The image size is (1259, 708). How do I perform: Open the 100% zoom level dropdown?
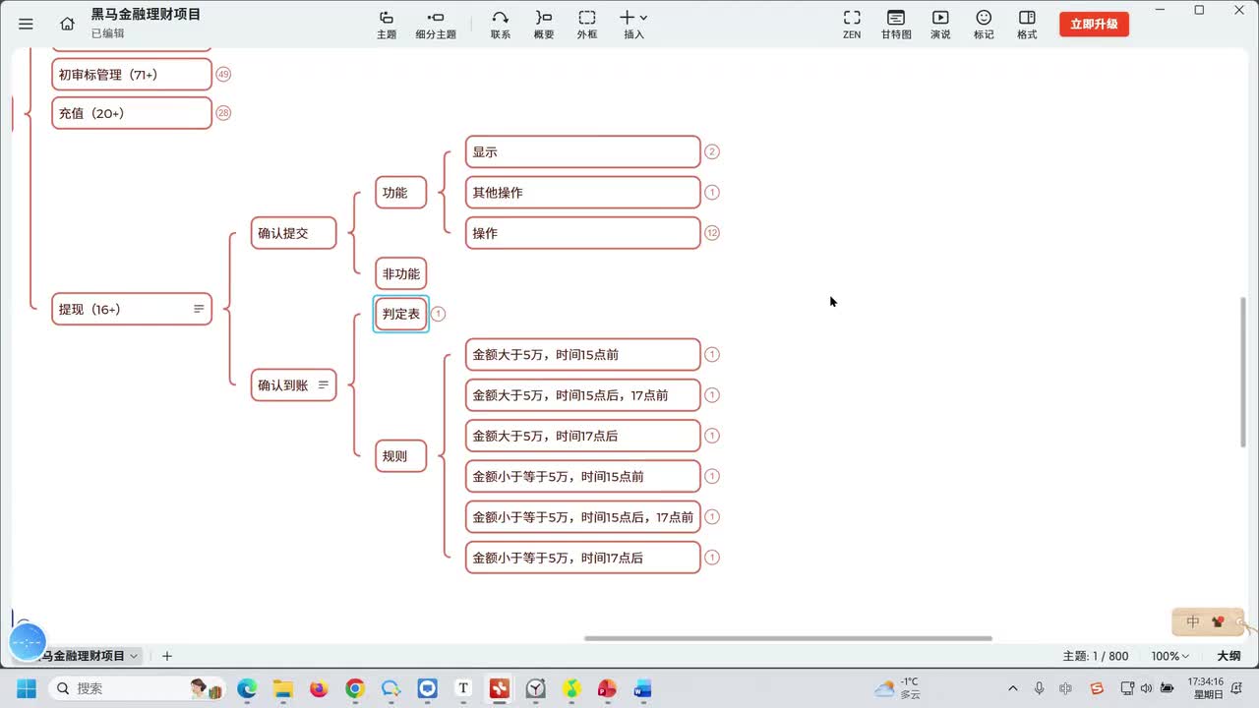click(x=1170, y=656)
